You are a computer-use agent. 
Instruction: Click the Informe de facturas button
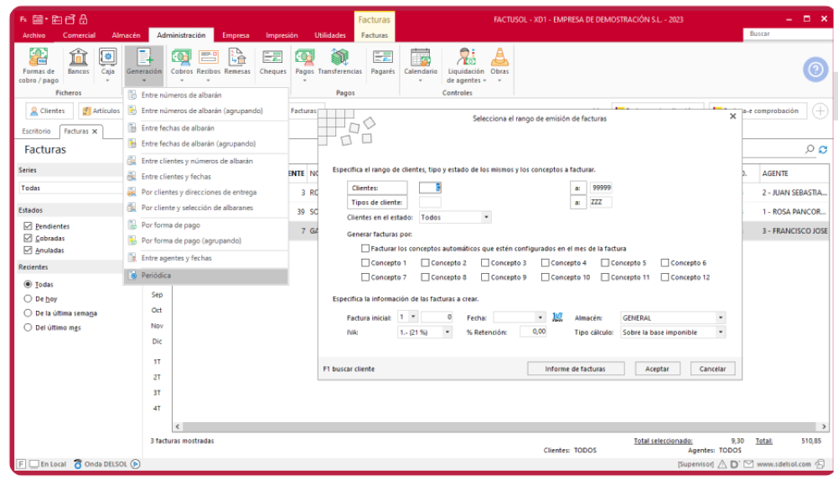576,369
